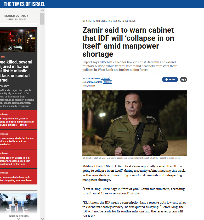Screen dimensions: 204x220
Task: Expand Scroll to View More chevron
Action: (x=19, y=219)
